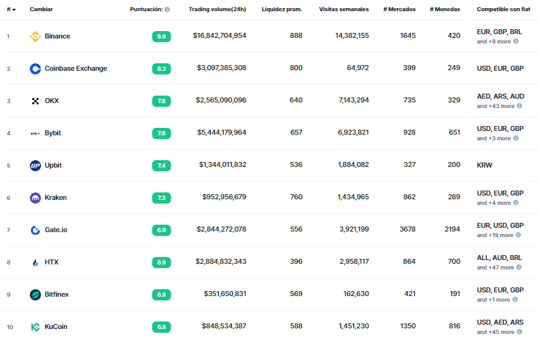This screenshot has width=538, height=342.
Task: Expand OKX's 'and +43 more' fiat list
Action: (496, 106)
